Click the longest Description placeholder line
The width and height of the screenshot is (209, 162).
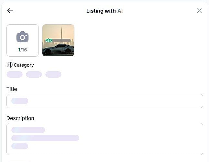[45, 138]
